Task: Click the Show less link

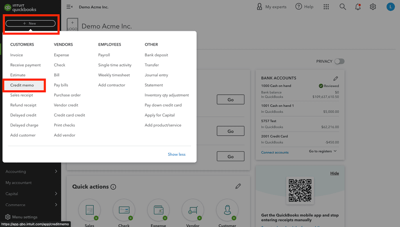Action: pyautogui.click(x=177, y=154)
